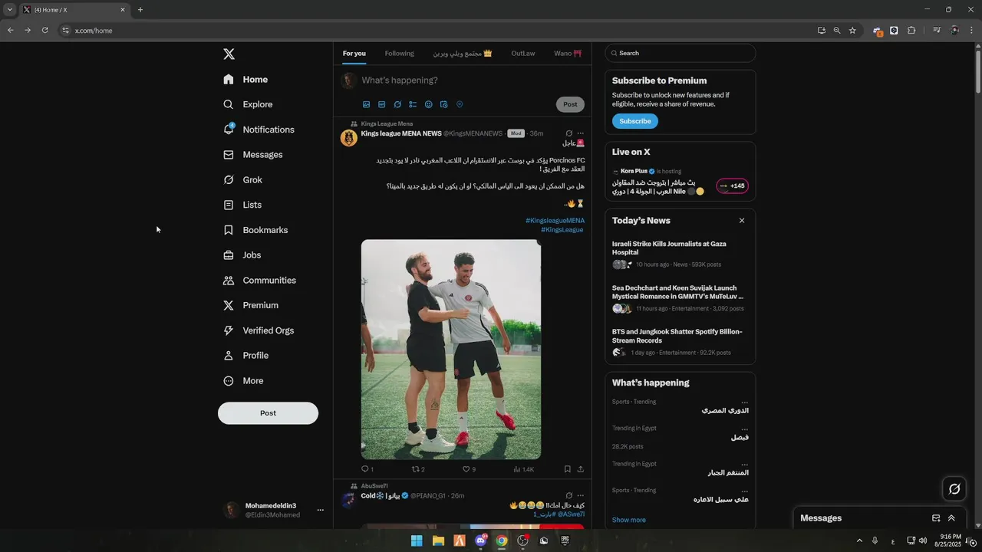Open Verified Orgs in sidebar
Screen dimensions: 982x552
259,330
